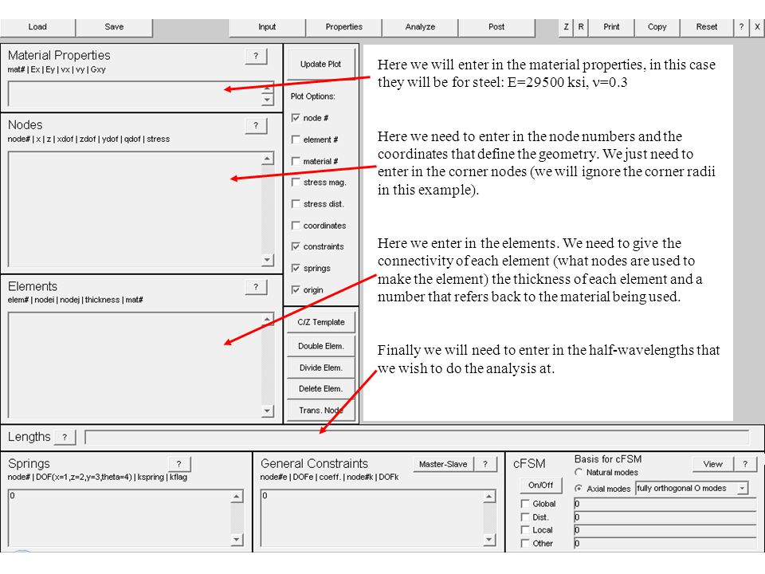
Task: Check the Other cFSM checkbox
Action: point(525,543)
